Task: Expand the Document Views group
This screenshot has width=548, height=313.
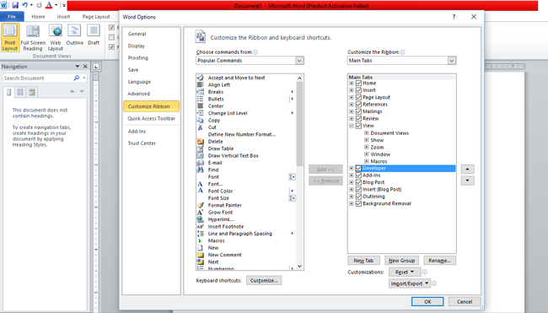Action: 366,133
